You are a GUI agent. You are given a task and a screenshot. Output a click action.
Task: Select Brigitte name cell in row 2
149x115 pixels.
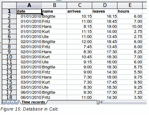coord(54,16)
